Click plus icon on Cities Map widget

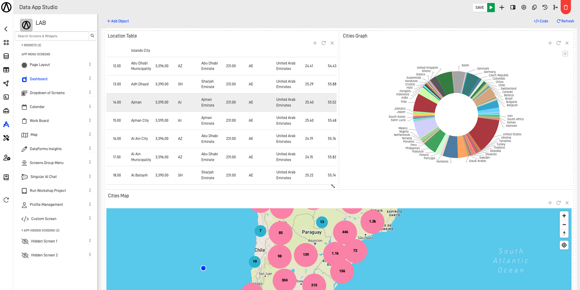(x=550, y=203)
